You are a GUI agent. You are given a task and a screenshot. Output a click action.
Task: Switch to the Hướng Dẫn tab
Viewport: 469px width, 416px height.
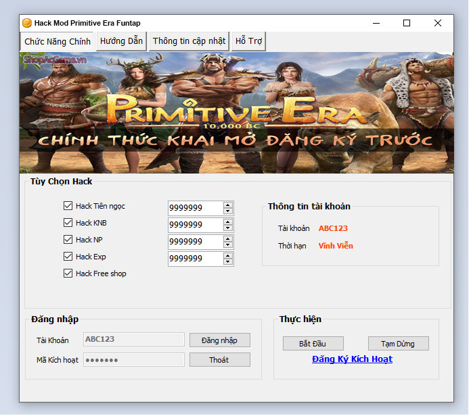121,41
